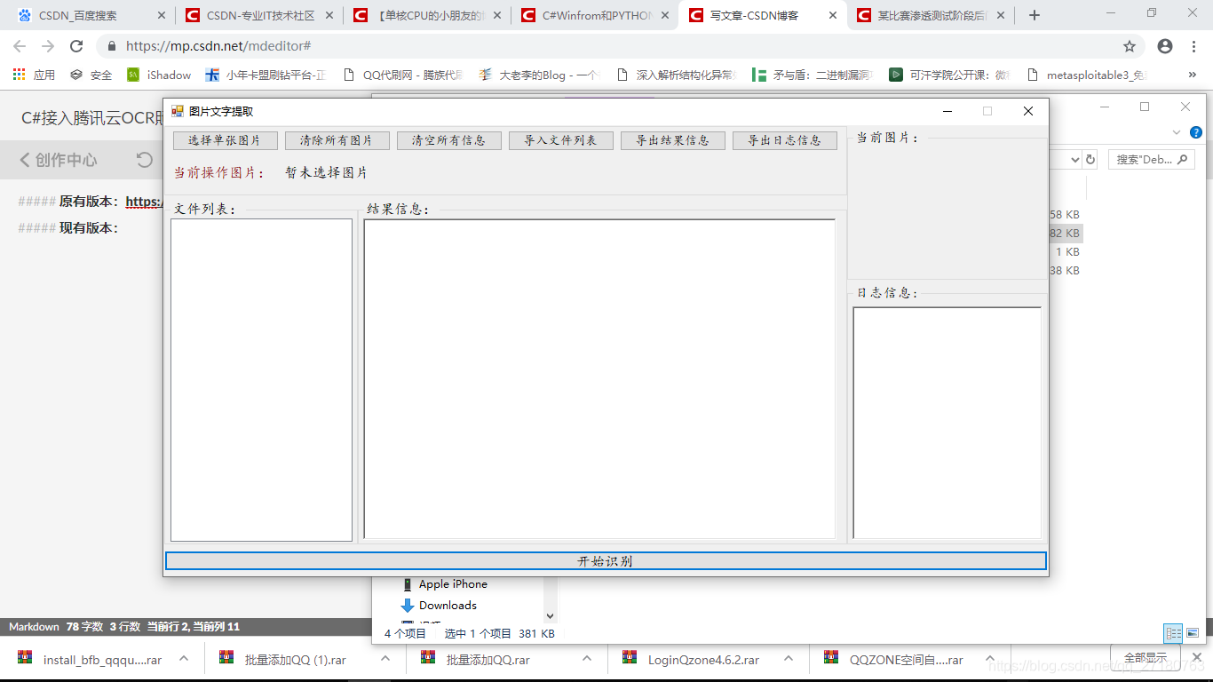Click 清空所有信息 button

pos(449,140)
